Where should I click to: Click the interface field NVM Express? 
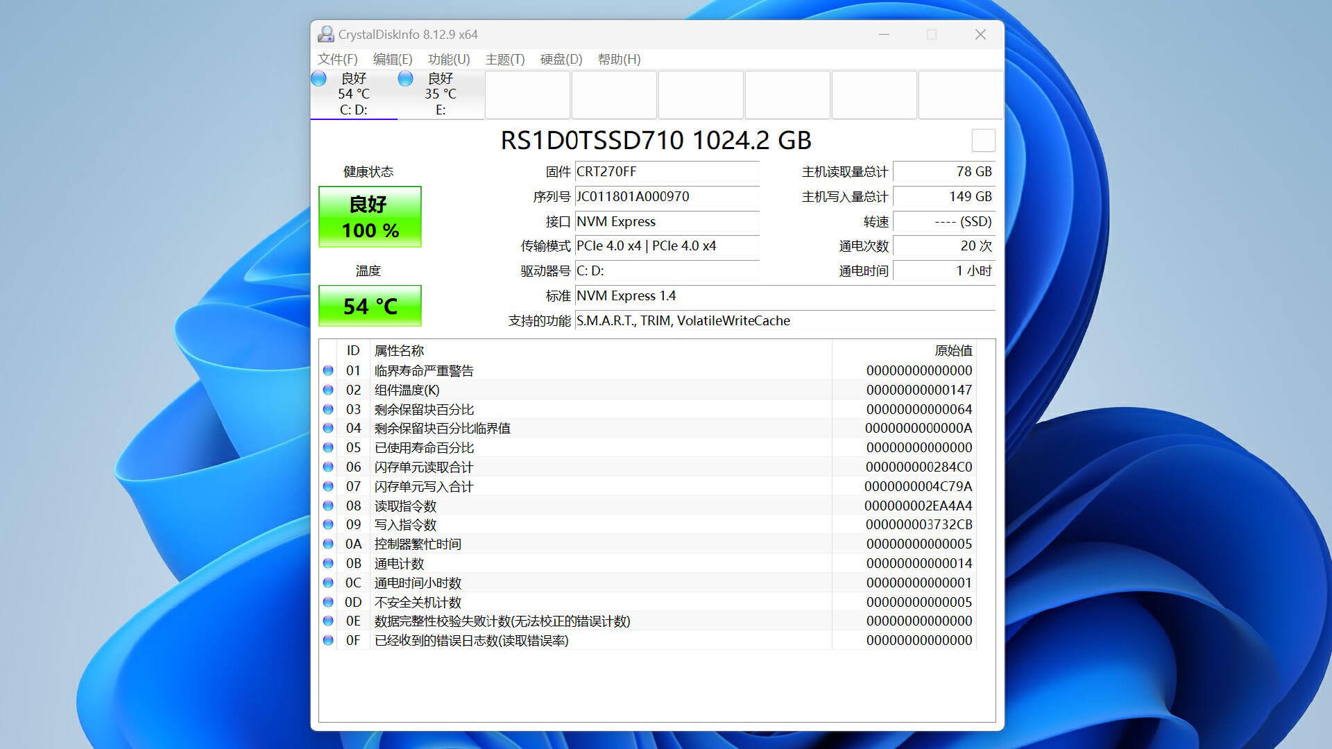point(667,222)
